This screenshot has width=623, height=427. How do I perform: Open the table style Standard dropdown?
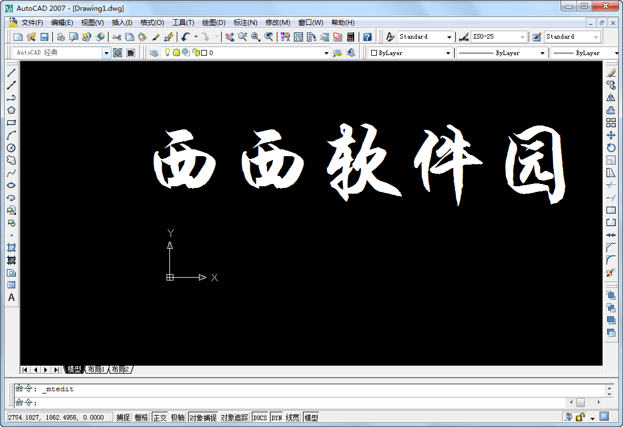[596, 37]
